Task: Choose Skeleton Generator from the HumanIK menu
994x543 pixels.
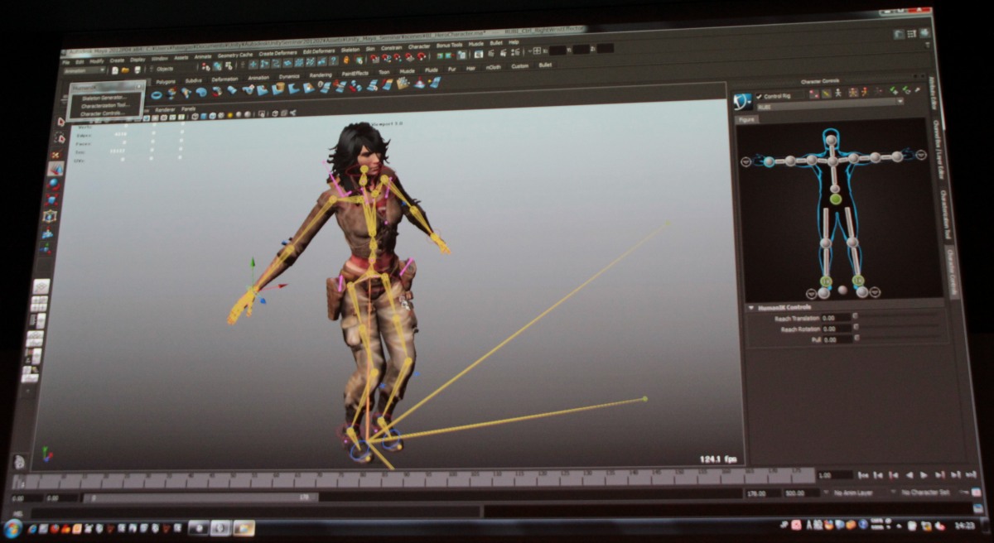Action: 104,98
